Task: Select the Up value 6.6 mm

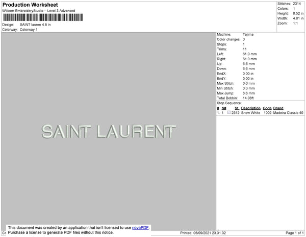Action: coord(249,64)
